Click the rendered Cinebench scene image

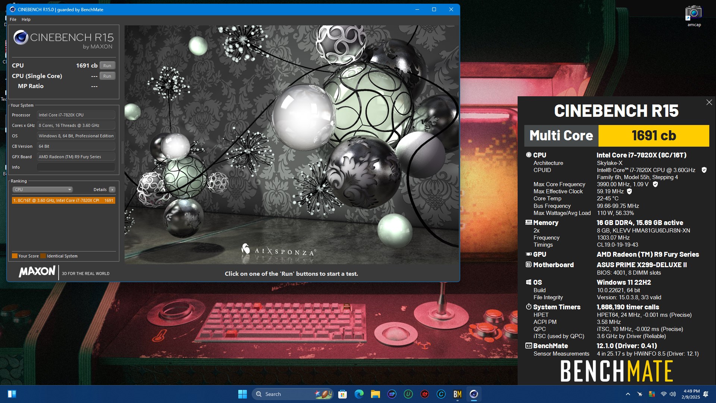point(292,145)
